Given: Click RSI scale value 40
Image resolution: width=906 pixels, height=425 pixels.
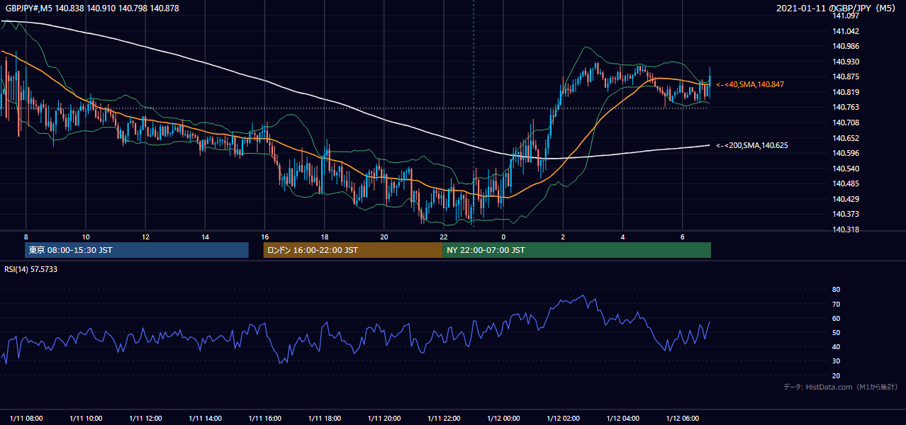Looking at the screenshot, I should (x=836, y=346).
